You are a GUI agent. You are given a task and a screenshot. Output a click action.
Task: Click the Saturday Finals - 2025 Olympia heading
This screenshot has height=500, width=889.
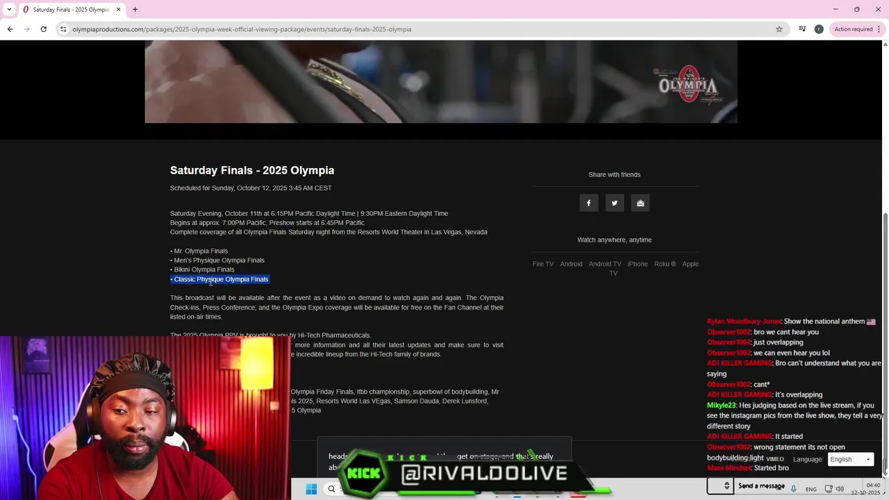click(252, 170)
